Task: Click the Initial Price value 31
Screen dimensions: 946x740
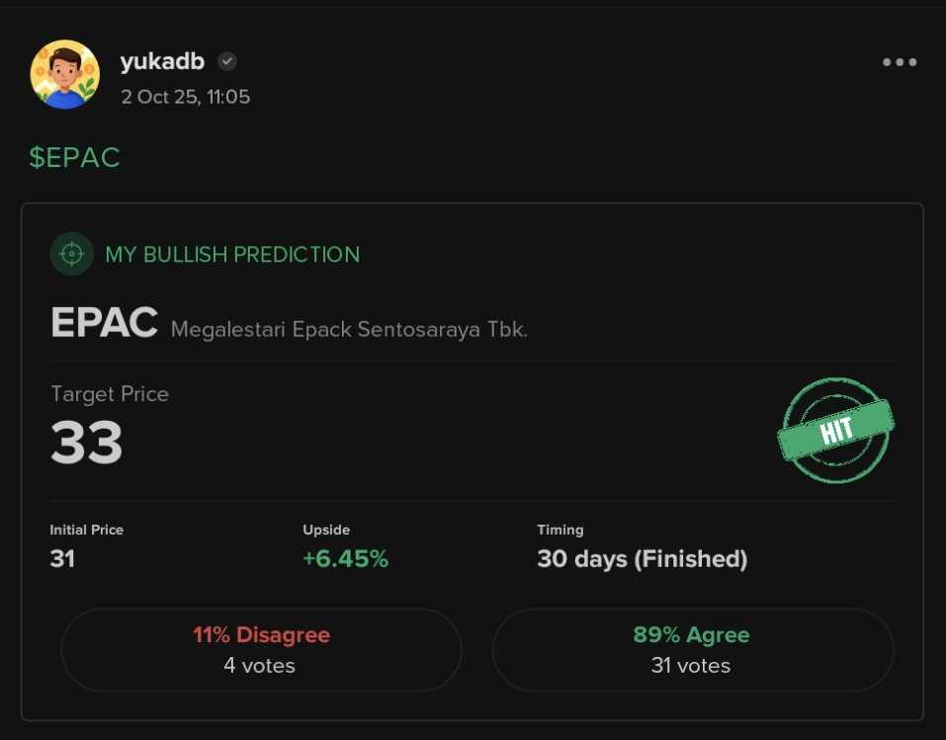Action: pyautogui.click(x=62, y=559)
